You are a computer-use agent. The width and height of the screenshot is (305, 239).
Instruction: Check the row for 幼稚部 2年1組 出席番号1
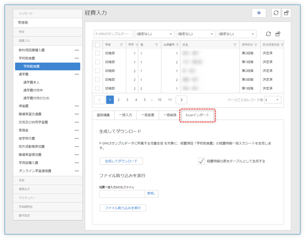click(97, 71)
